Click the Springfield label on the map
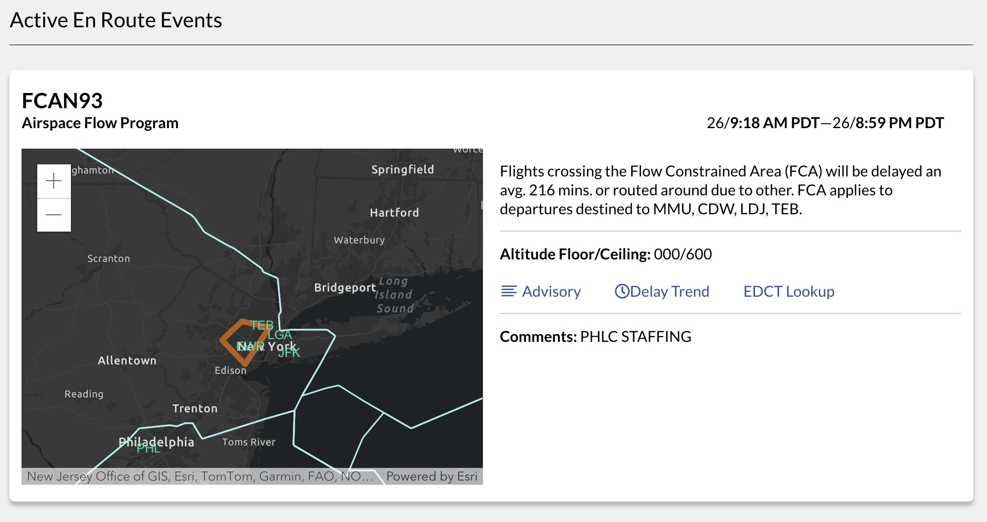The height and width of the screenshot is (522, 987). pos(403,170)
